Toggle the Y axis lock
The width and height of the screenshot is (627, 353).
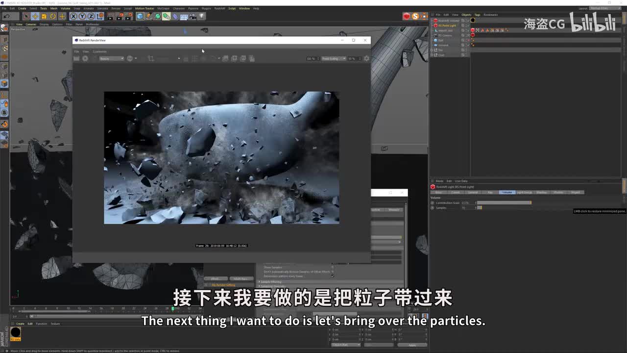point(82,16)
